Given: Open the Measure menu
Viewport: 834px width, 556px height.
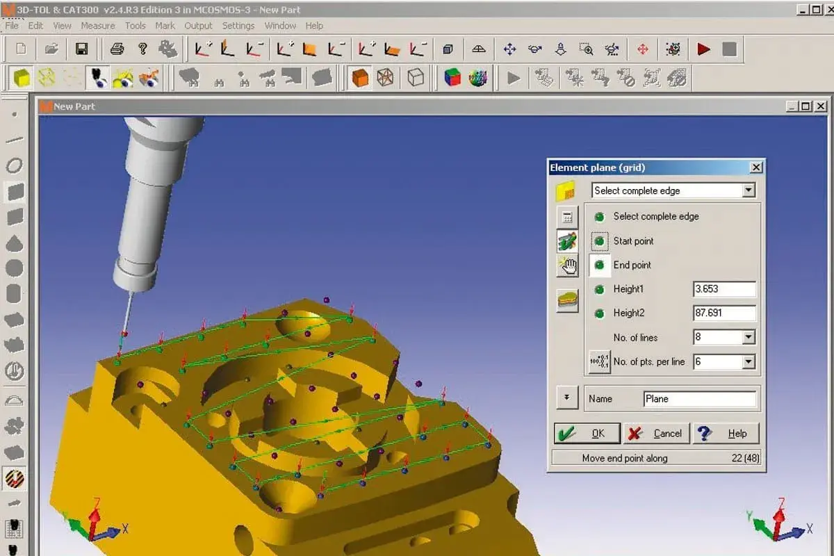Looking at the screenshot, I should [97, 26].
